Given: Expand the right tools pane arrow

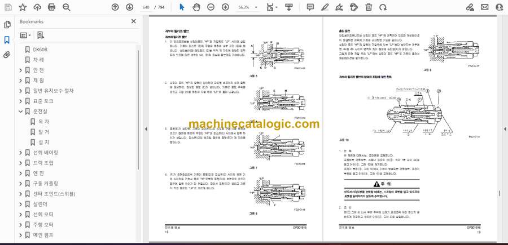Looking at the screenshot, I should click(505, 129).
